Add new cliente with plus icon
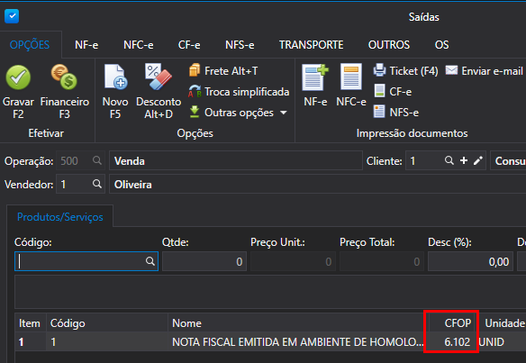This screenshot has width=526, height=363. point(464,160)
